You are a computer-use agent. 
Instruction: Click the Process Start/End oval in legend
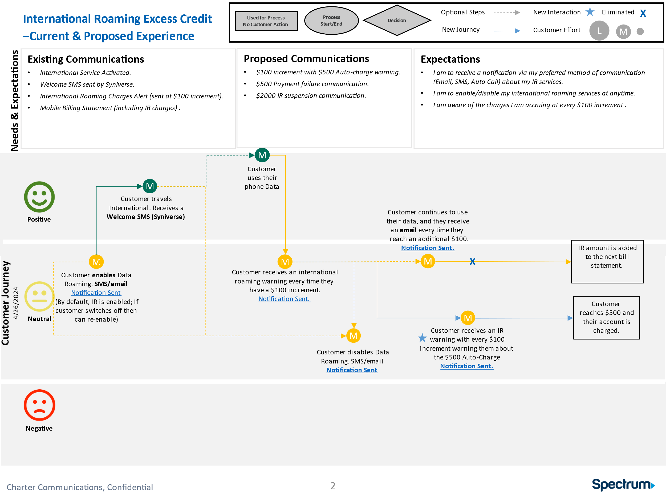click(x=331, y=21)
